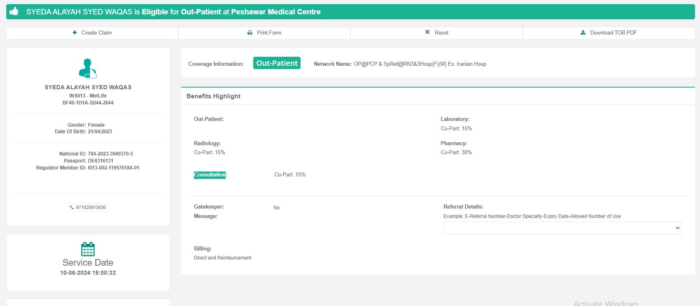Click the Out-Patient coverage badge

[x=277, y=63]
